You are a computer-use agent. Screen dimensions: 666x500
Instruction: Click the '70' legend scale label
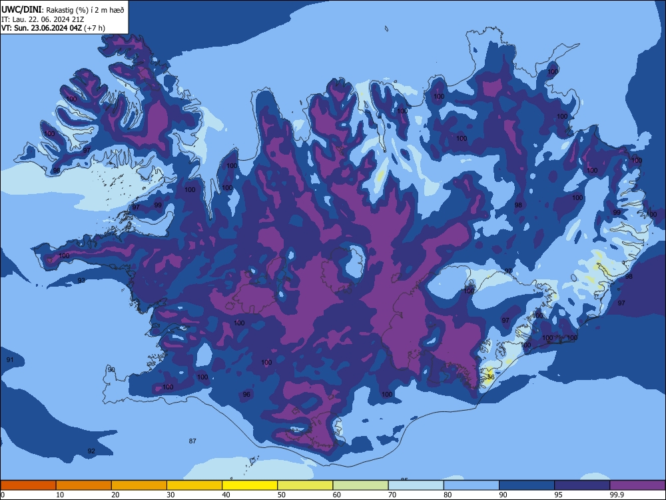click(392, 495)
